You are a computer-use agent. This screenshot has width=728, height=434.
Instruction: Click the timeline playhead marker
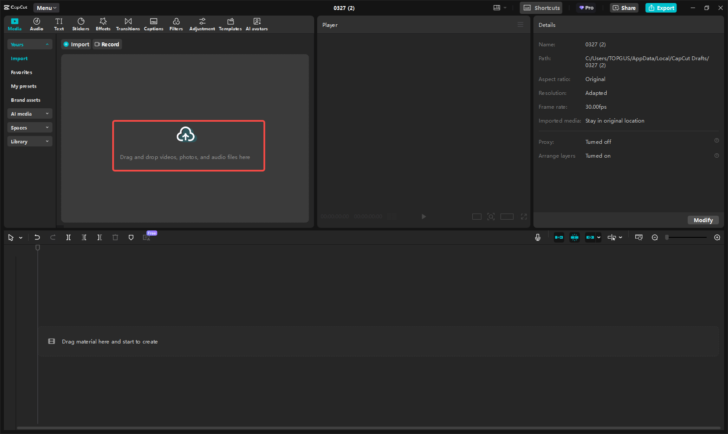coord(38,248)
